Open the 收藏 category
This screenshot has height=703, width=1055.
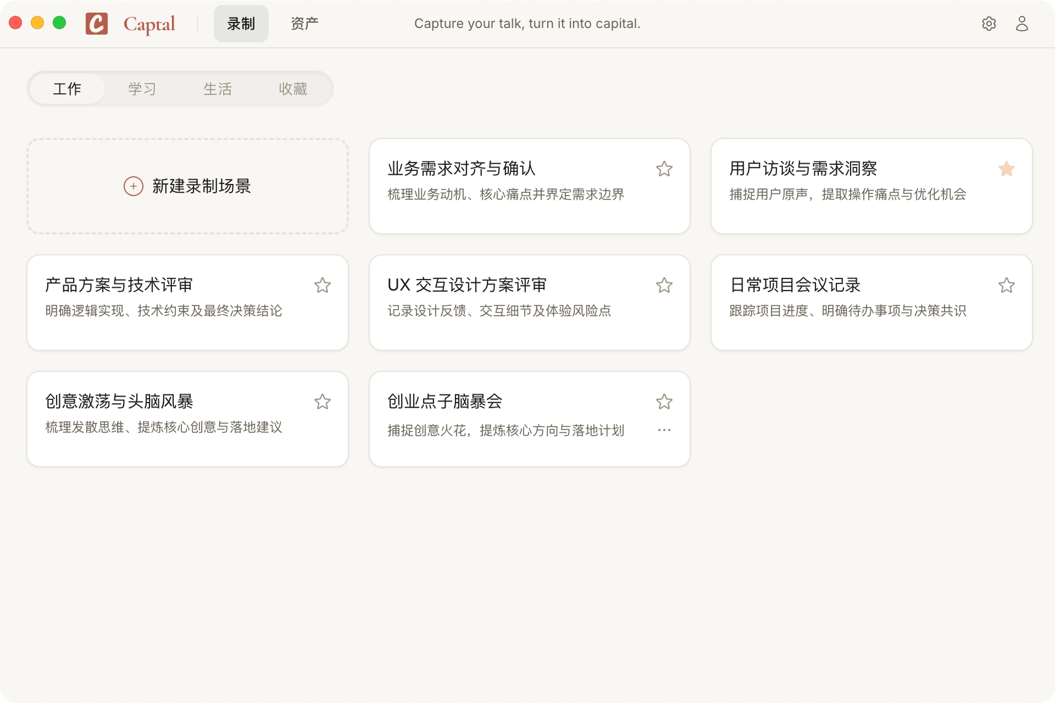293,88
